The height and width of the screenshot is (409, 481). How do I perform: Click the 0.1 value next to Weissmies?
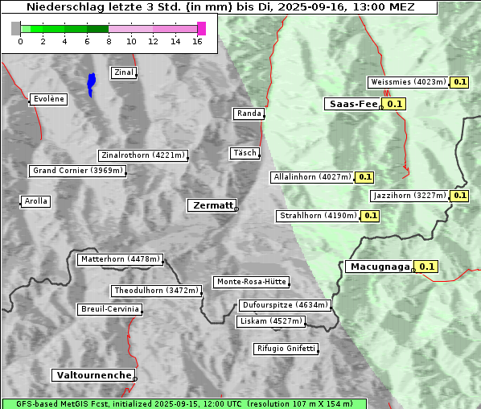pyautogui.click(x=459, y=82)
